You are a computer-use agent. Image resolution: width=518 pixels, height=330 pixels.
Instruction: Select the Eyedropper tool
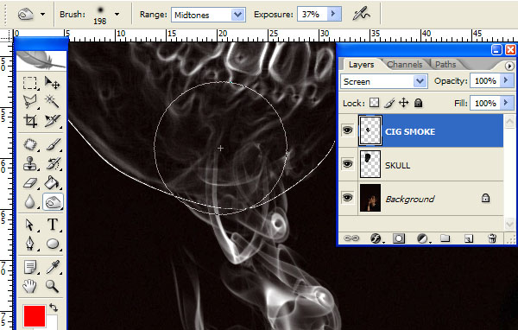pos(53,267)
